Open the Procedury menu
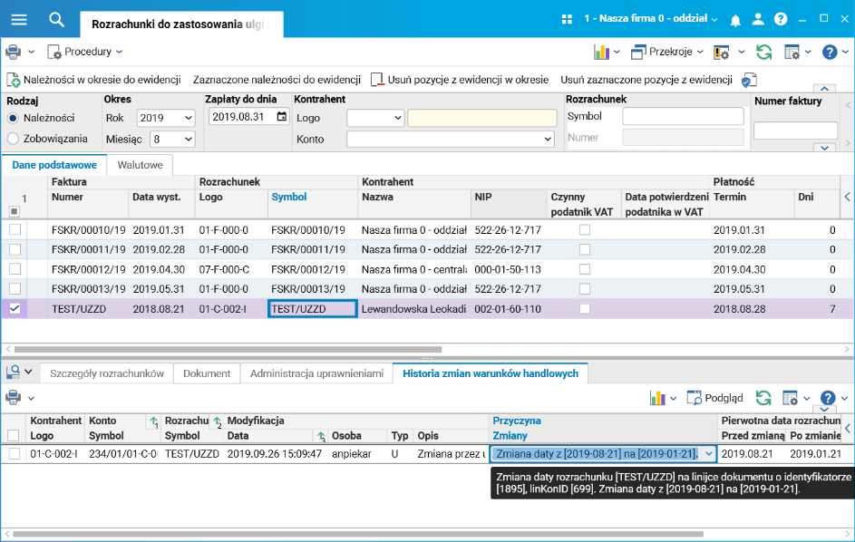Screen dimensions: 855x542 point(84,52)
